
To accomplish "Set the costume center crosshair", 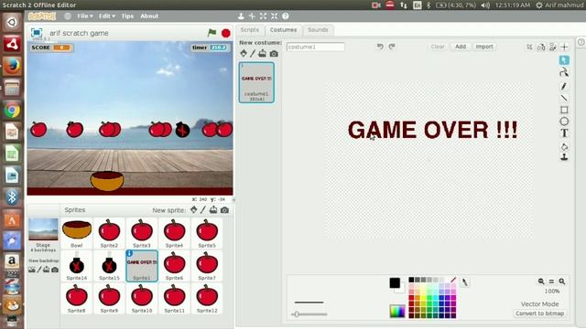I will [564, 47].
